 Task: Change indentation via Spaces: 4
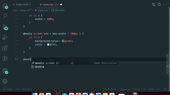click(x=124, y=89)
